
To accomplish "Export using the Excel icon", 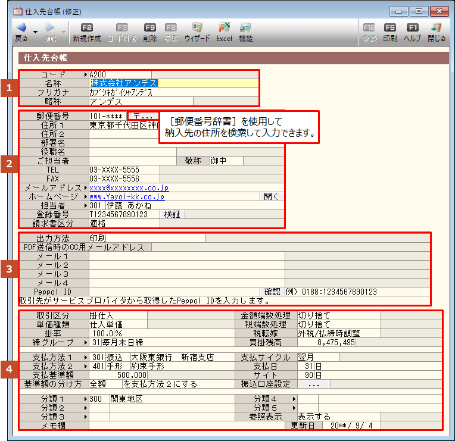I will coord(225,28).
